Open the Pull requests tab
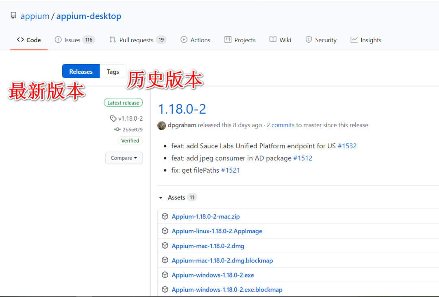The height and width of the screenshot is (297, 439). click(138, 40)
